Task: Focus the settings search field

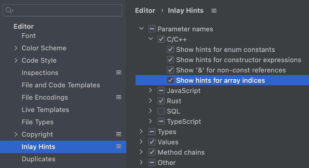Action: point(62,10)
